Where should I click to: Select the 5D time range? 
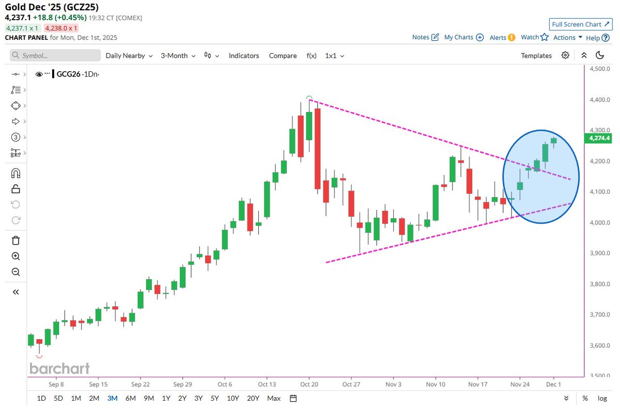pos(59,398)
